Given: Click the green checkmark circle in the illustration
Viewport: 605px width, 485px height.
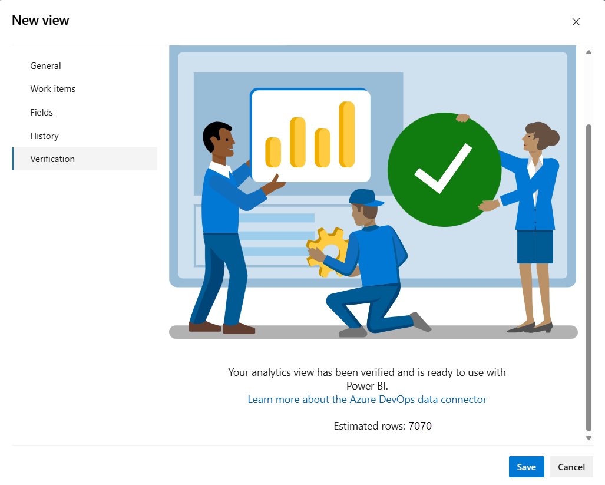Looking at the screenshot, I should coord(444,169).
